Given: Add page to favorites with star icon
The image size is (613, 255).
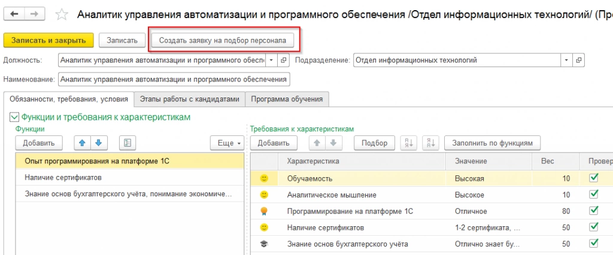Looking at the screenshot, I should point(62,15).
